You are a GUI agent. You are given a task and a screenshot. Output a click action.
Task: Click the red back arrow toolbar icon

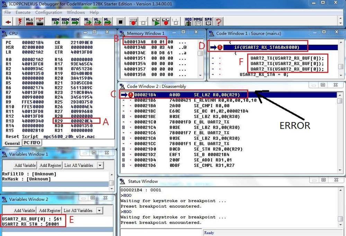(x=8, y=22)
